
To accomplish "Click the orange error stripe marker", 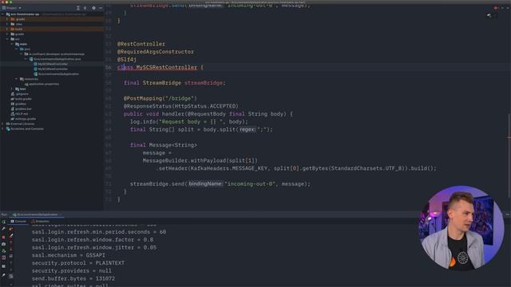I will (509, 138).
